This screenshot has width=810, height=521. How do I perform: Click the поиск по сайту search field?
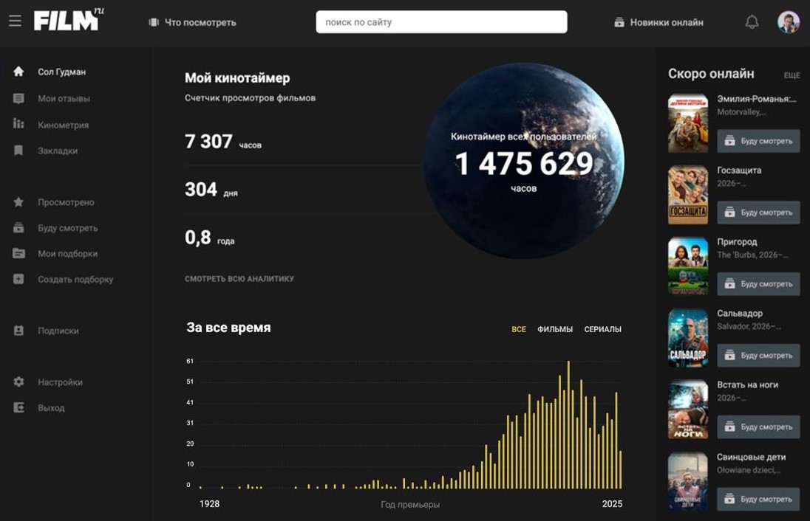click(x=441, y=22)
